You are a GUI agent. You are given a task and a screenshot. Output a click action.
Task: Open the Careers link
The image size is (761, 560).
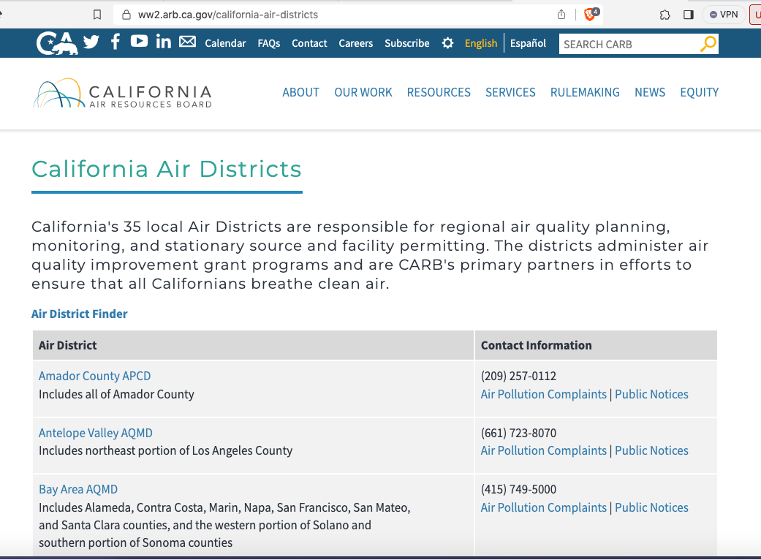coord(356,43)
